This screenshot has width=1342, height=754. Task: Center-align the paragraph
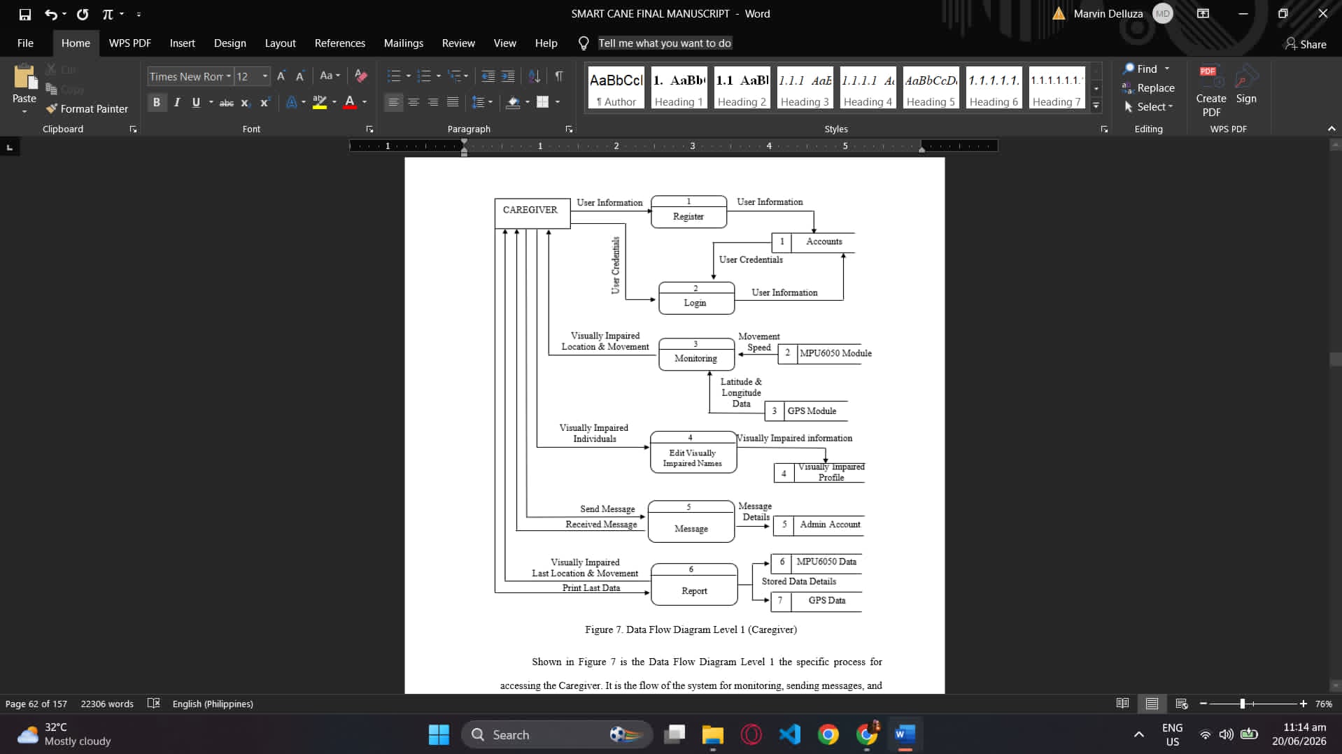click(414, 102)
